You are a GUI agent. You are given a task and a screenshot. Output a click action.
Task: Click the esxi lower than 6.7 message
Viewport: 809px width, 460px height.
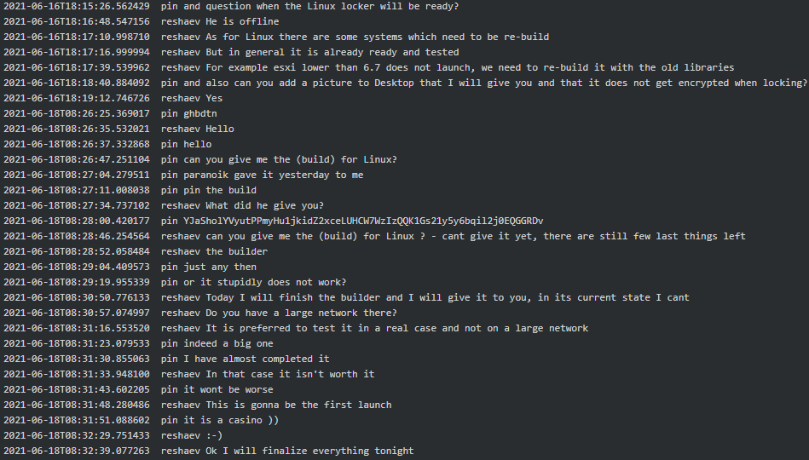coord(469,68)
